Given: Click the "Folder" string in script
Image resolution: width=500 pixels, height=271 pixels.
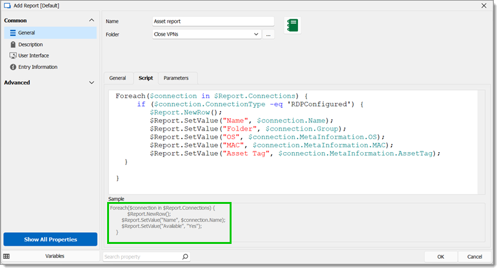Looking at the screenshot, I should click(240, 129).
